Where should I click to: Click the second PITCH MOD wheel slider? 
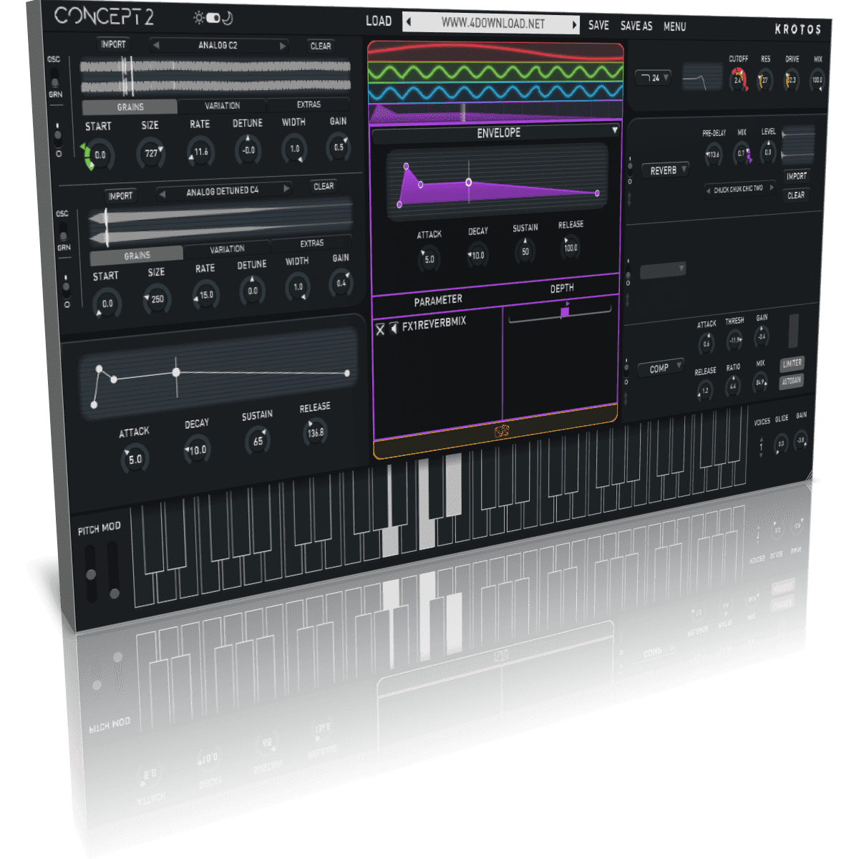114,569
